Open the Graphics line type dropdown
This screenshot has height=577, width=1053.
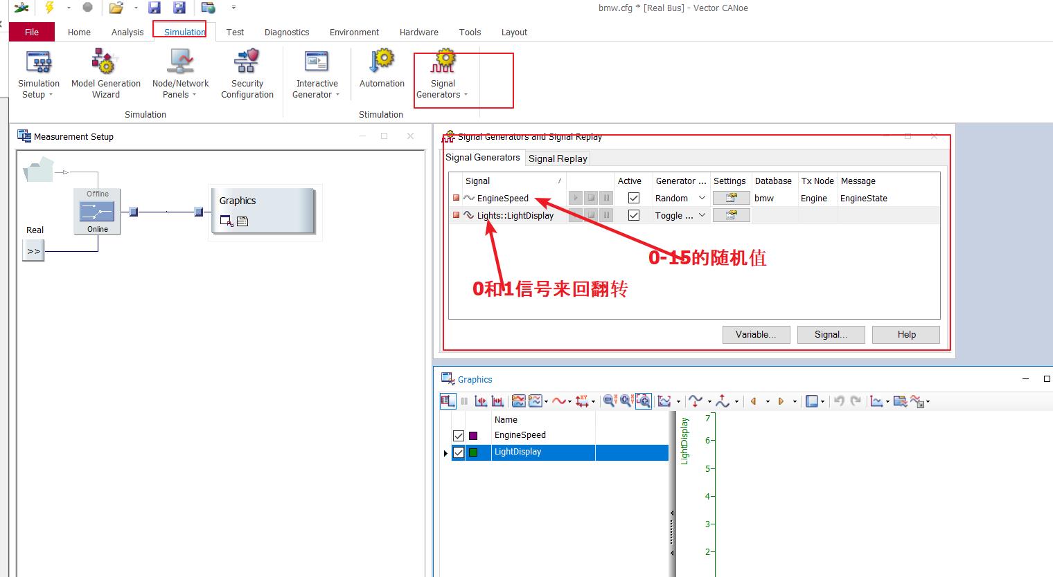pyautogui.click(x=569, y=401)
